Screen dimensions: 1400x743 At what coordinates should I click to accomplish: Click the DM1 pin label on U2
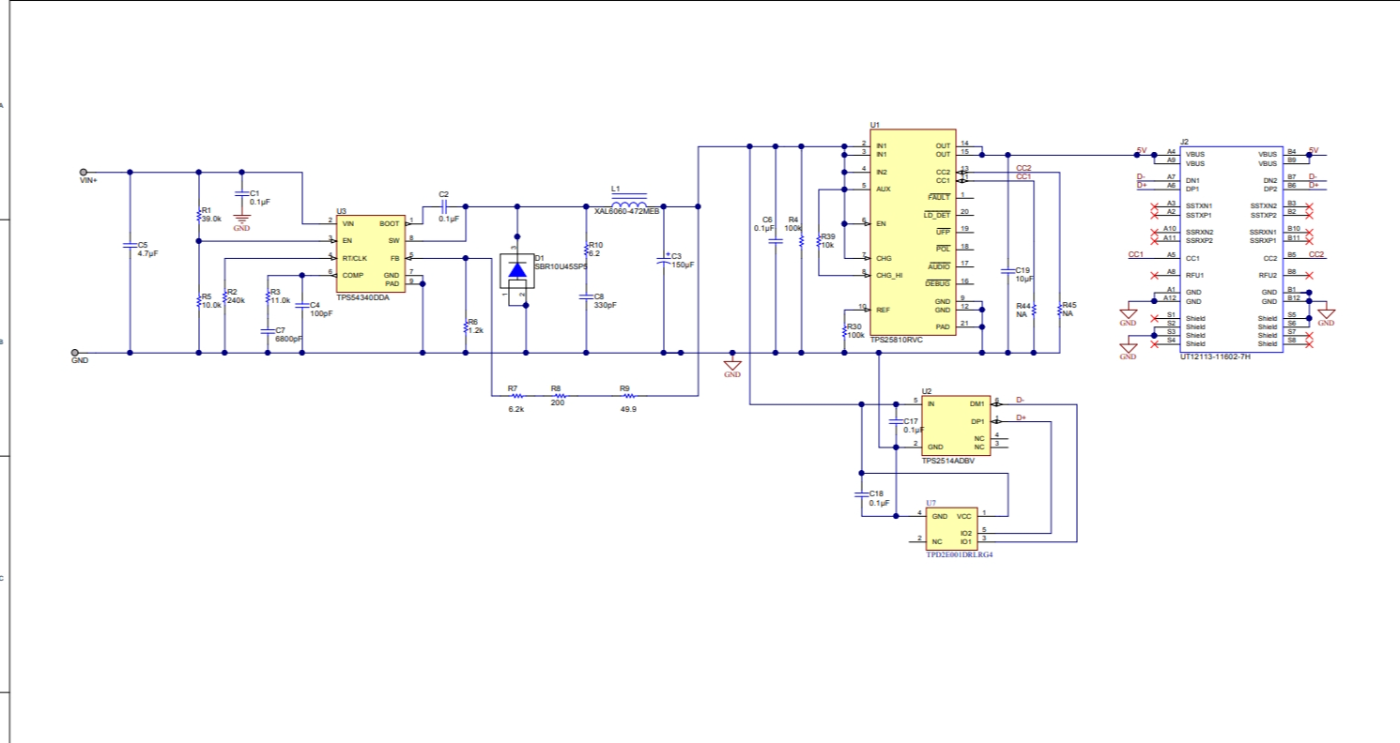click(x=977, y=404)
